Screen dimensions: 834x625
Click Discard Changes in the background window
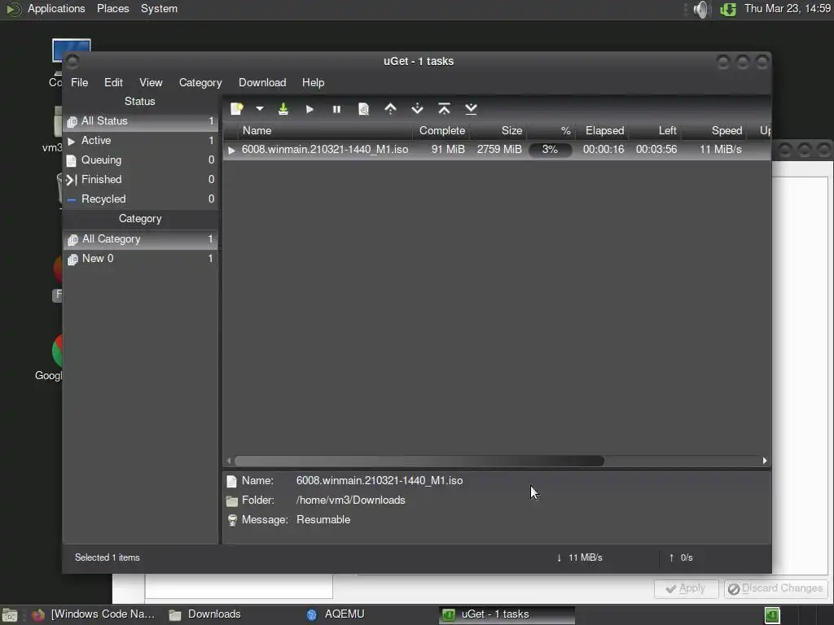point(775,588)
